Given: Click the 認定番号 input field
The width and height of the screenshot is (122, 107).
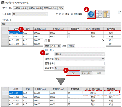Looking at the screenshot, I should click(80, 63).
